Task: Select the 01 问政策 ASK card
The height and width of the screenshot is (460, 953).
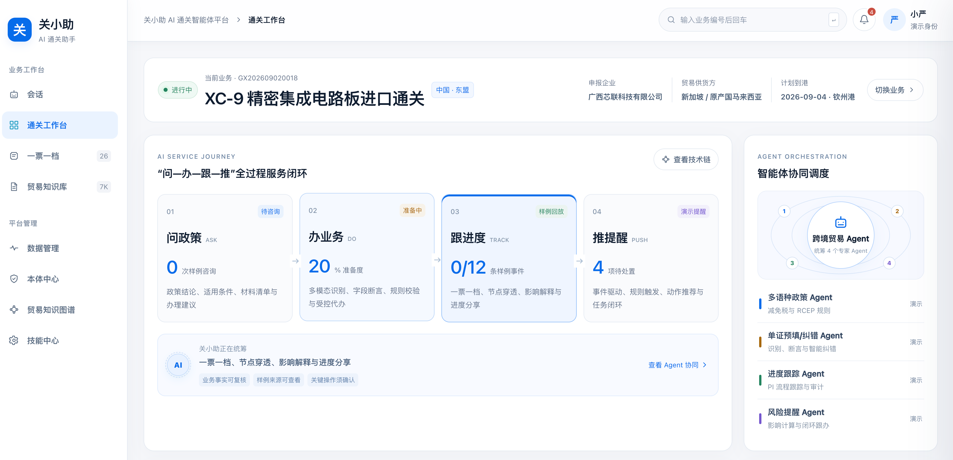Action: click(225, 258)
